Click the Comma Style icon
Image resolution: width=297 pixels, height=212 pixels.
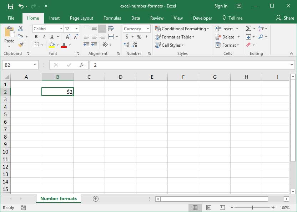(146, 36)
